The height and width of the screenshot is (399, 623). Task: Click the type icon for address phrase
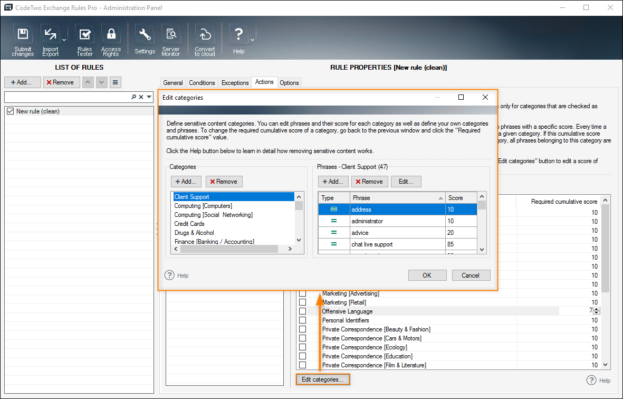click(334, 210)
